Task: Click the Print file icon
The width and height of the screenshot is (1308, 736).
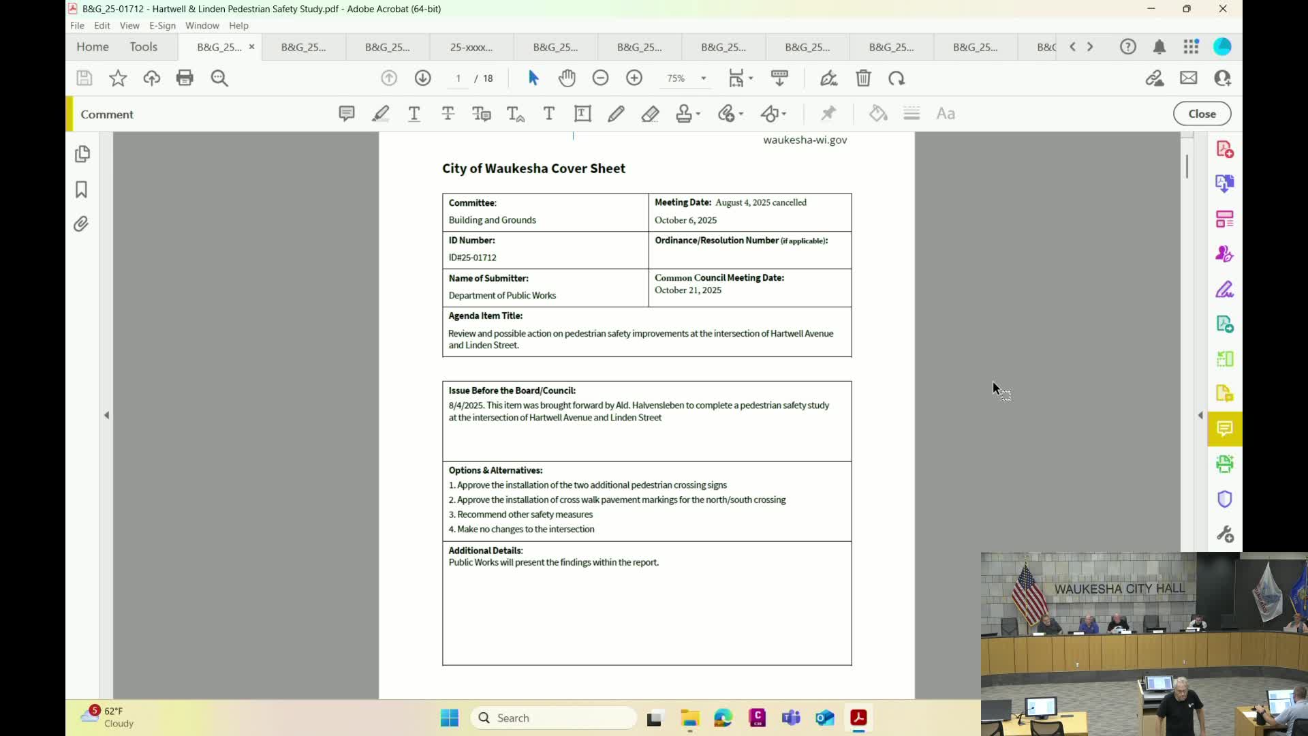Action: coord(185,78)
